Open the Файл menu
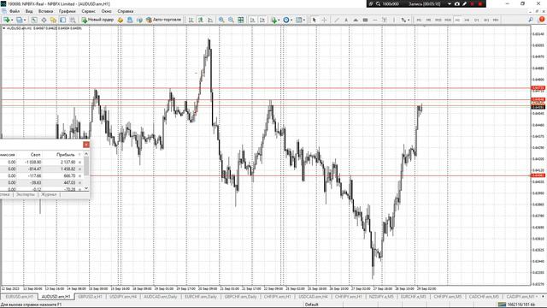 [x=15, y=11]
